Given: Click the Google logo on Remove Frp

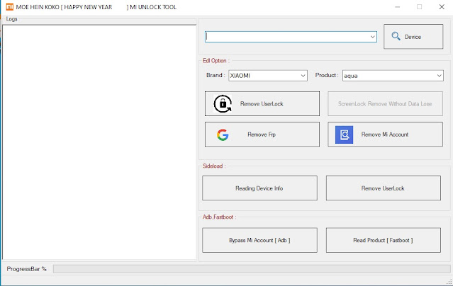Looking at the screenshot, I should pyautogui.click(x=223, y=135).
